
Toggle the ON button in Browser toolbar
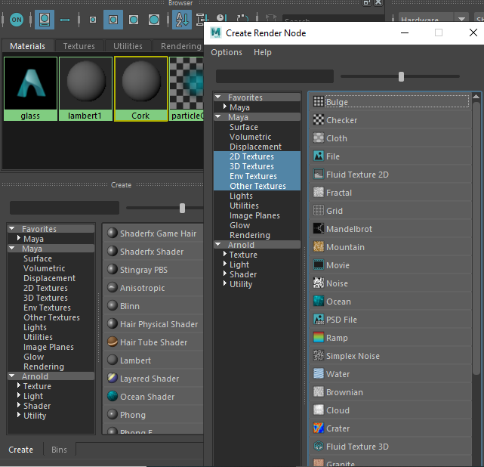pyautogui.click(x=17, y=19)
